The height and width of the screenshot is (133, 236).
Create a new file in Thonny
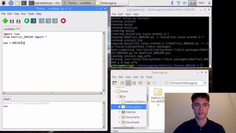(x=5, y=21)
